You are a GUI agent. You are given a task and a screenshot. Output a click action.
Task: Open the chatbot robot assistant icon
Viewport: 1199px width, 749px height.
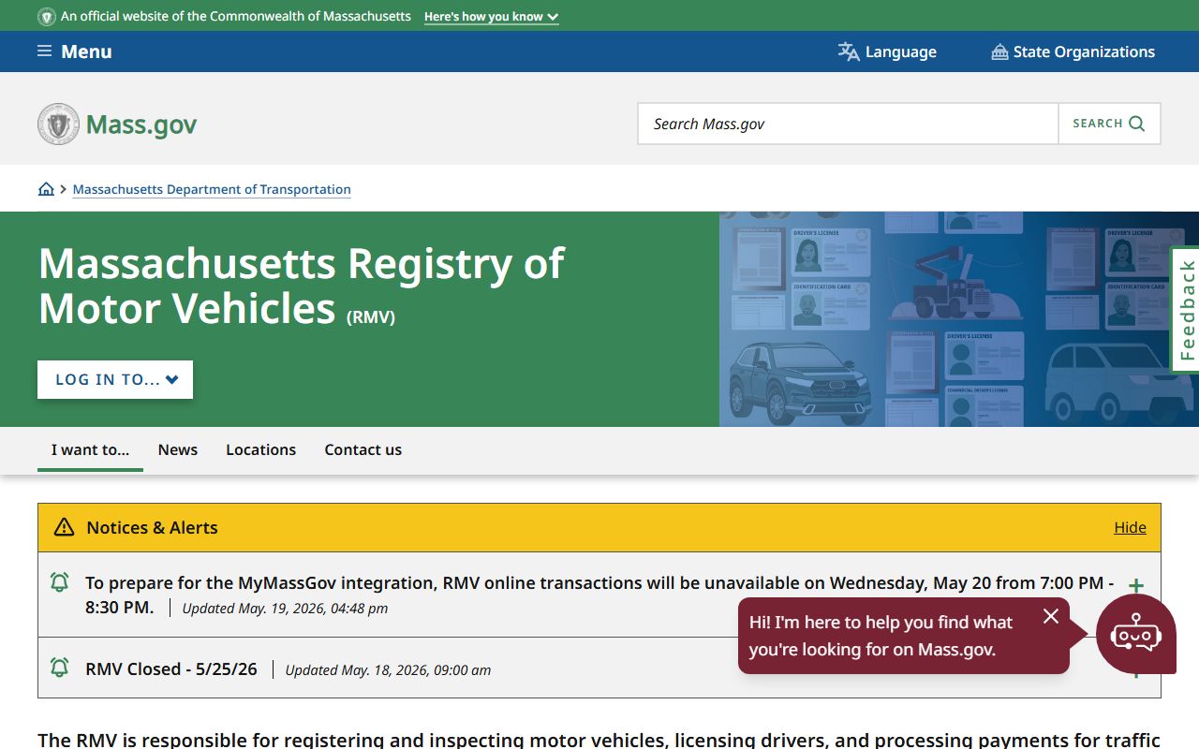1135,635
